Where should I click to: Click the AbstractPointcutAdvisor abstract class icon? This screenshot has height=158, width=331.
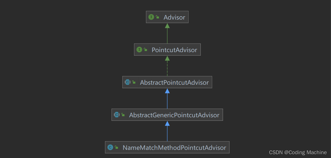(x=128, y=82)
